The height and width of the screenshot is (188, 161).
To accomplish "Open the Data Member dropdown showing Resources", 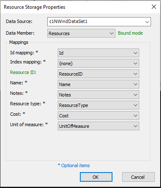I will (81, 33).
